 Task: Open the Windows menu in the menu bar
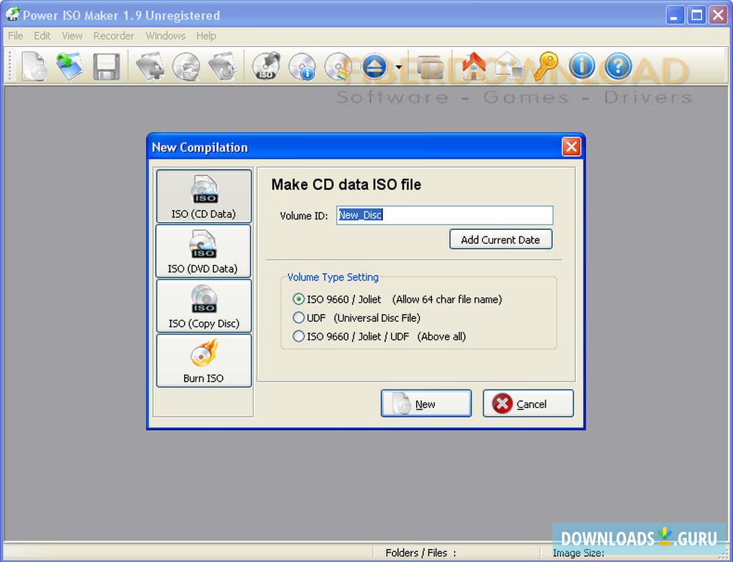coord(165,35)
